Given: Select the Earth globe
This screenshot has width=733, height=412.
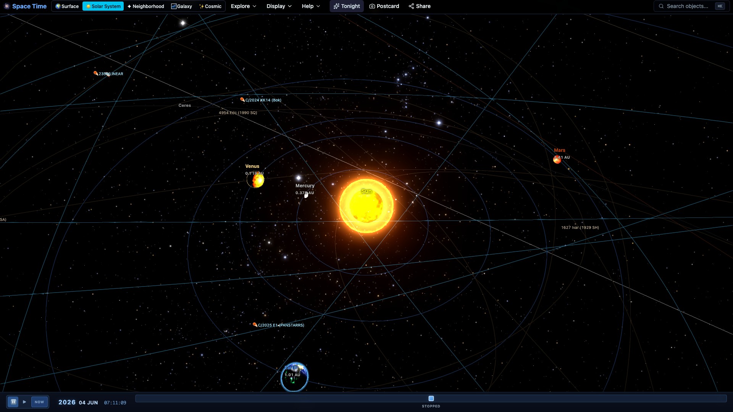Looking at the screenshot, I should (294, 377).
